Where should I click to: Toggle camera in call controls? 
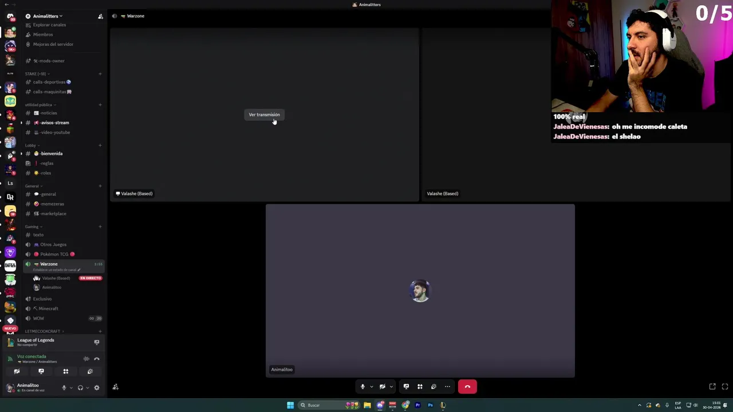(x=383, y=387)
